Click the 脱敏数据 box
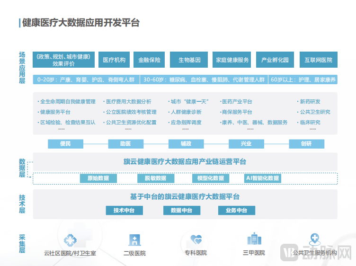The width and height of the screenshot is (356, 266). [156, 178]
